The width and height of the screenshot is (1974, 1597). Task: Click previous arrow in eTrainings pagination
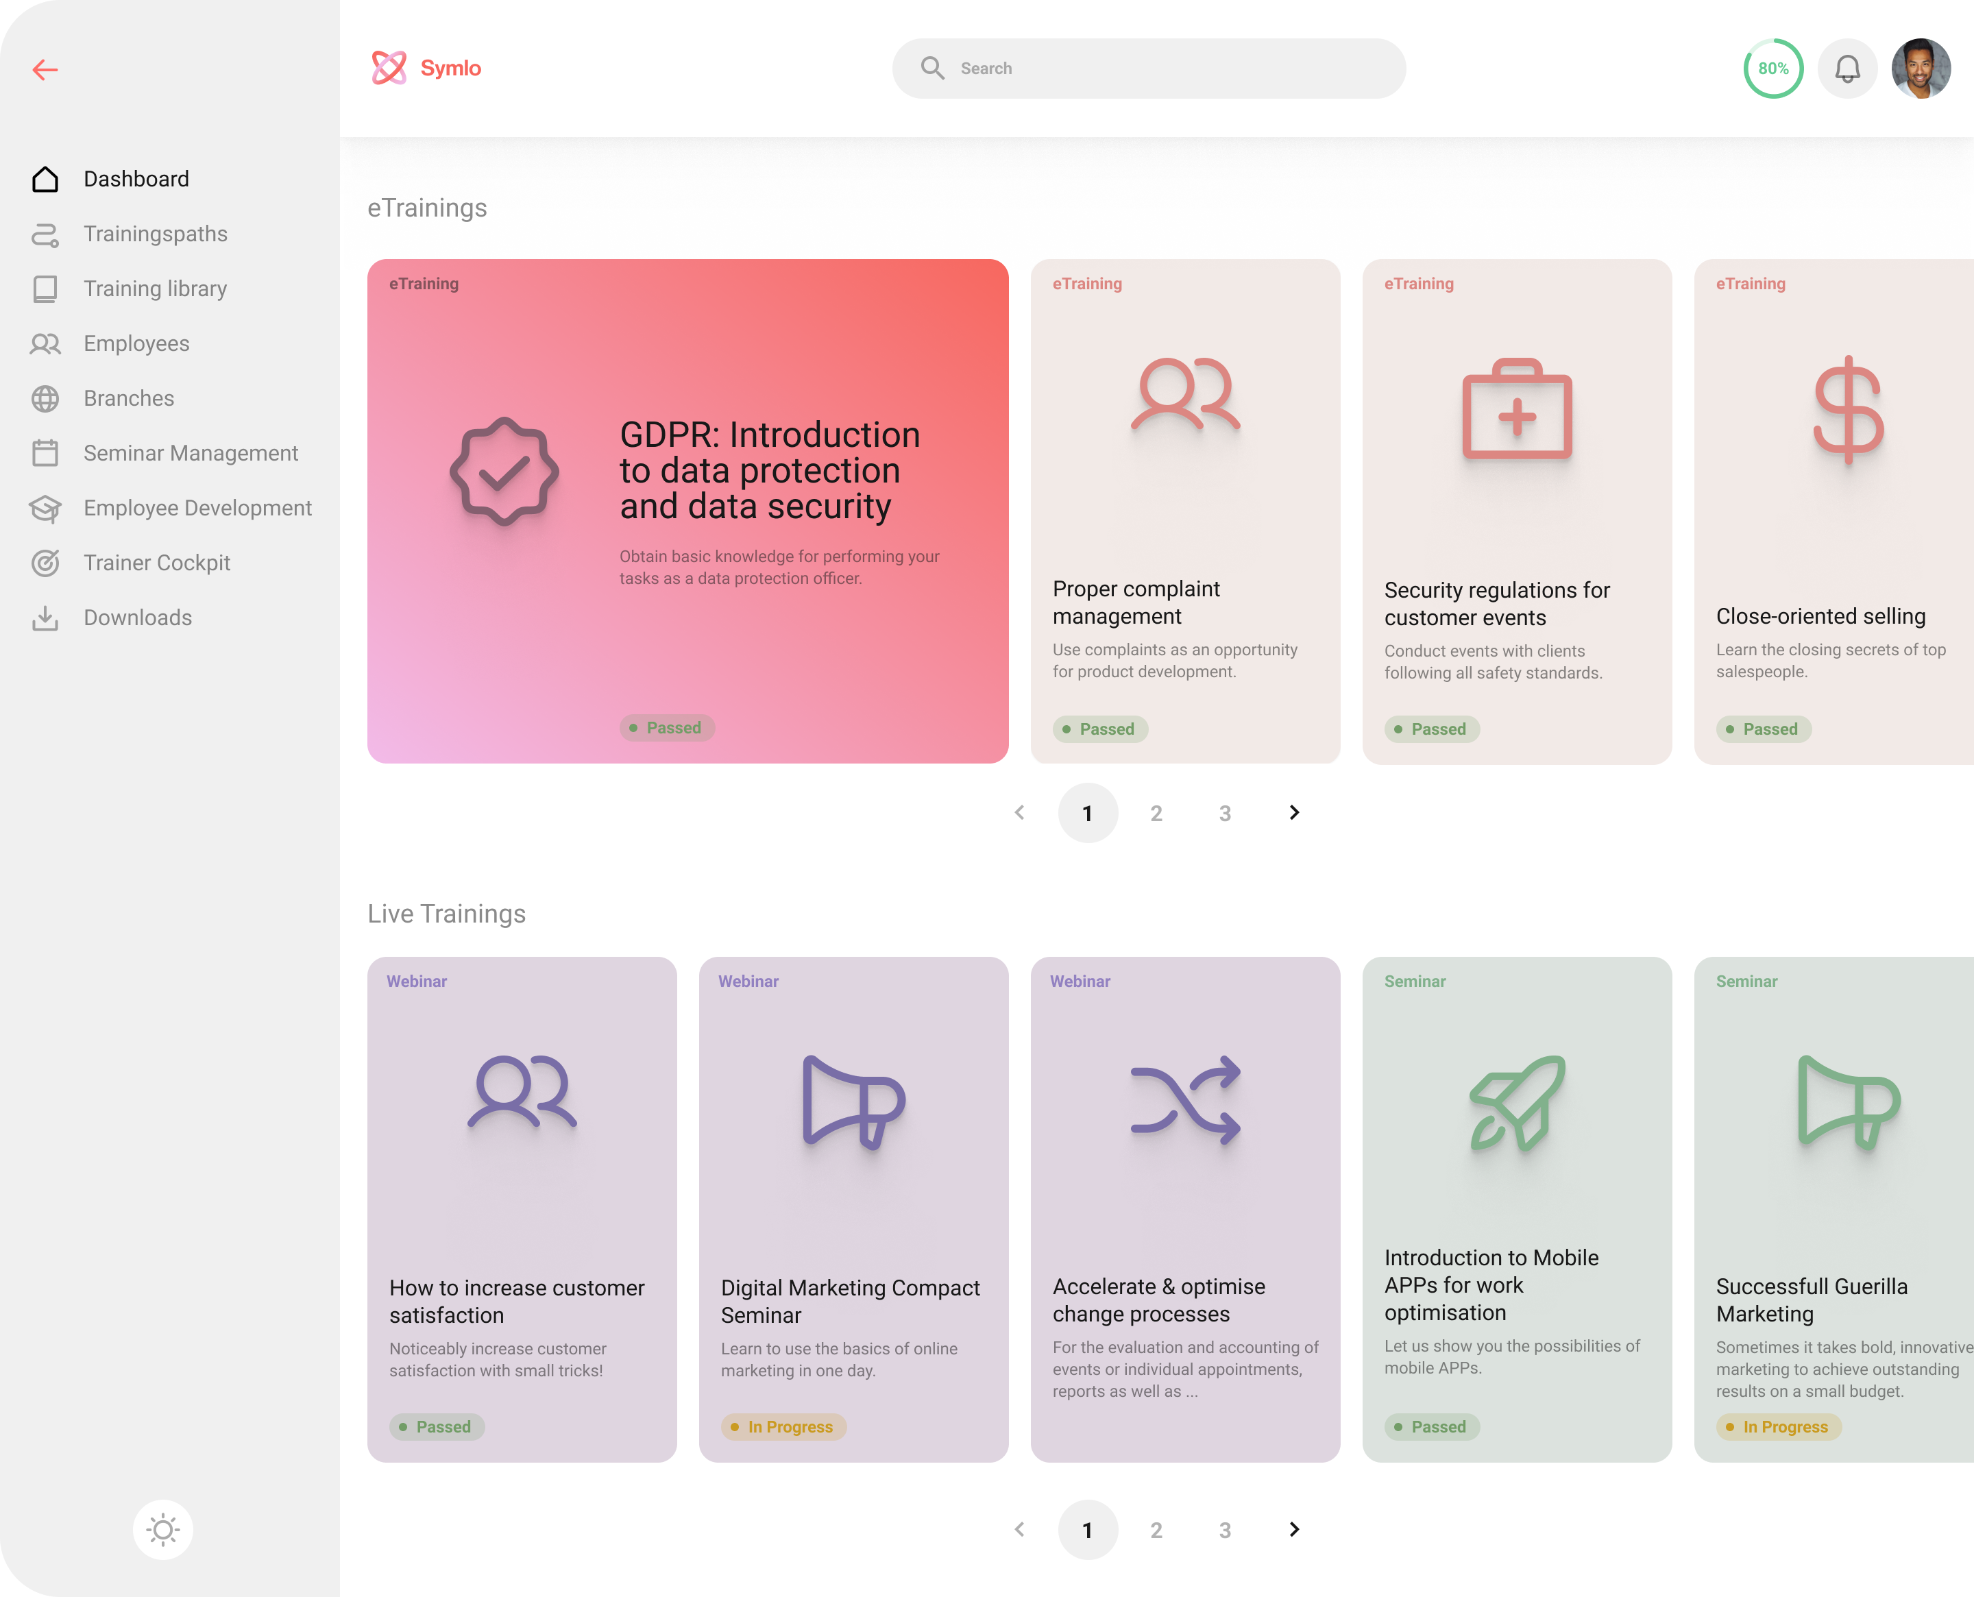[1019, 813]
